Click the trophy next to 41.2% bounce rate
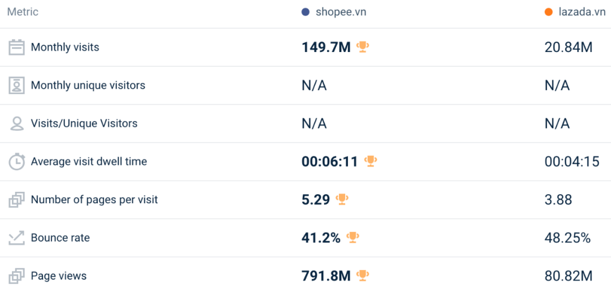Viewport: 611px width, 292px height. [x=352, y=237]
